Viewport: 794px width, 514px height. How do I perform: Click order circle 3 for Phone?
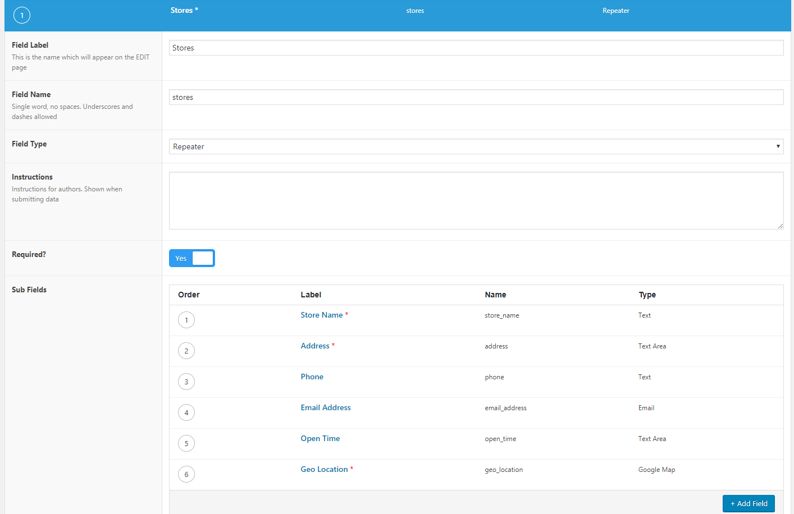[x=186, y=382]
